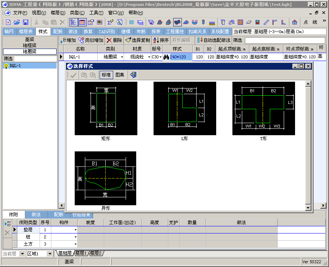Image resolution: width=329 pixels, height=267 pixels.
Task: Toggle the red table grid toolbar icon
Action: tap(82, 22)
